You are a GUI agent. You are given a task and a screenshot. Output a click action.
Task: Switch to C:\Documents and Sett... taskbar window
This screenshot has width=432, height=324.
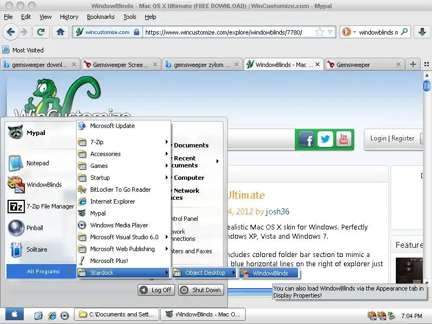click(117, 314)
